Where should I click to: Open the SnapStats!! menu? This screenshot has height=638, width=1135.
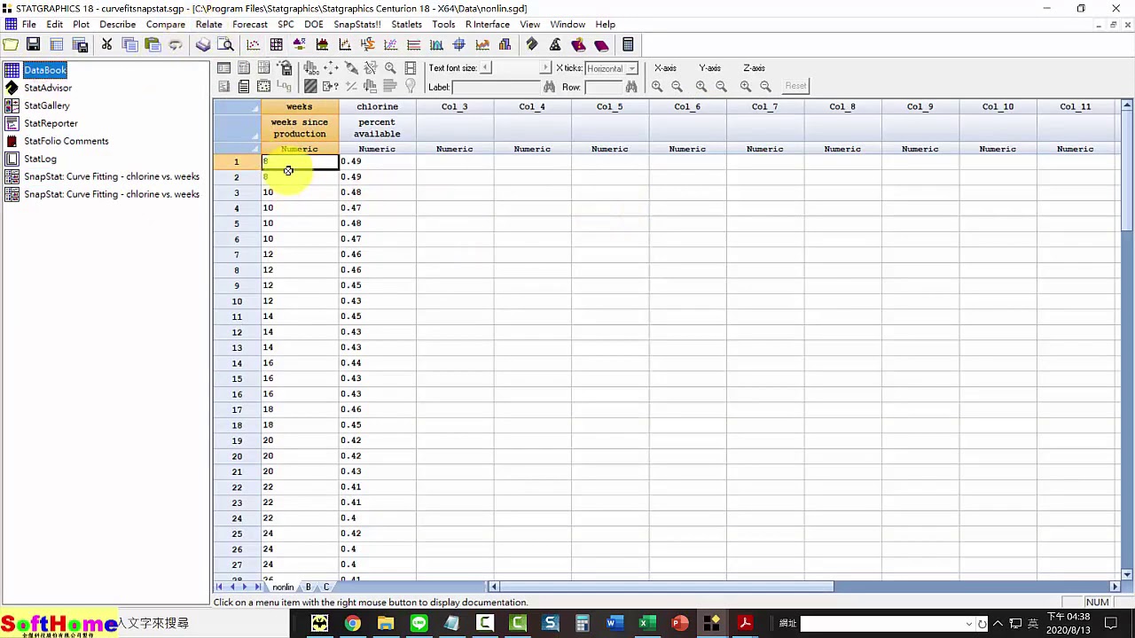click(356, 24)
